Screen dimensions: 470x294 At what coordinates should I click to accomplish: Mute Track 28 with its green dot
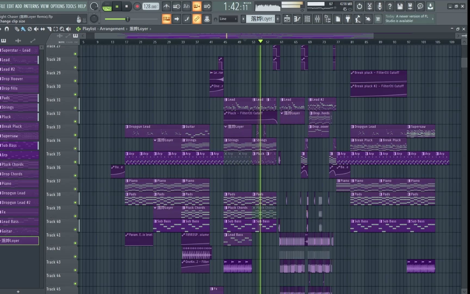click(75, 68)
